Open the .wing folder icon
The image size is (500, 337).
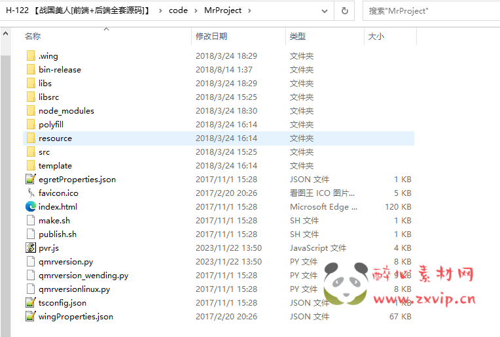click(x=31, y=56)
